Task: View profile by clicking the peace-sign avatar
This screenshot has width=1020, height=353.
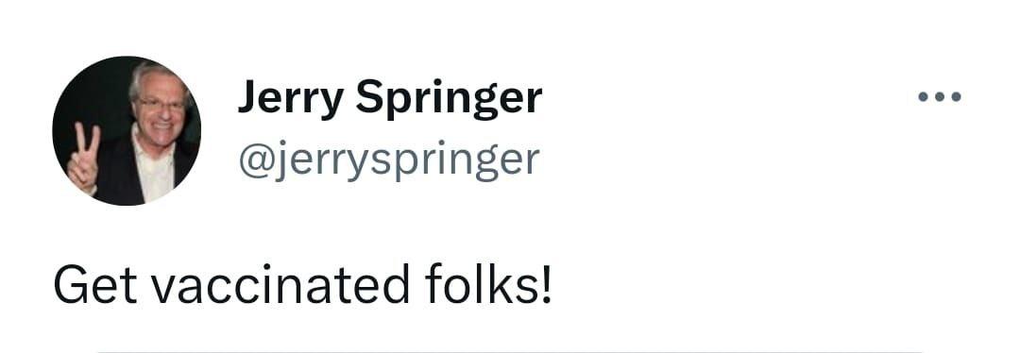Action: coord(127,130)
